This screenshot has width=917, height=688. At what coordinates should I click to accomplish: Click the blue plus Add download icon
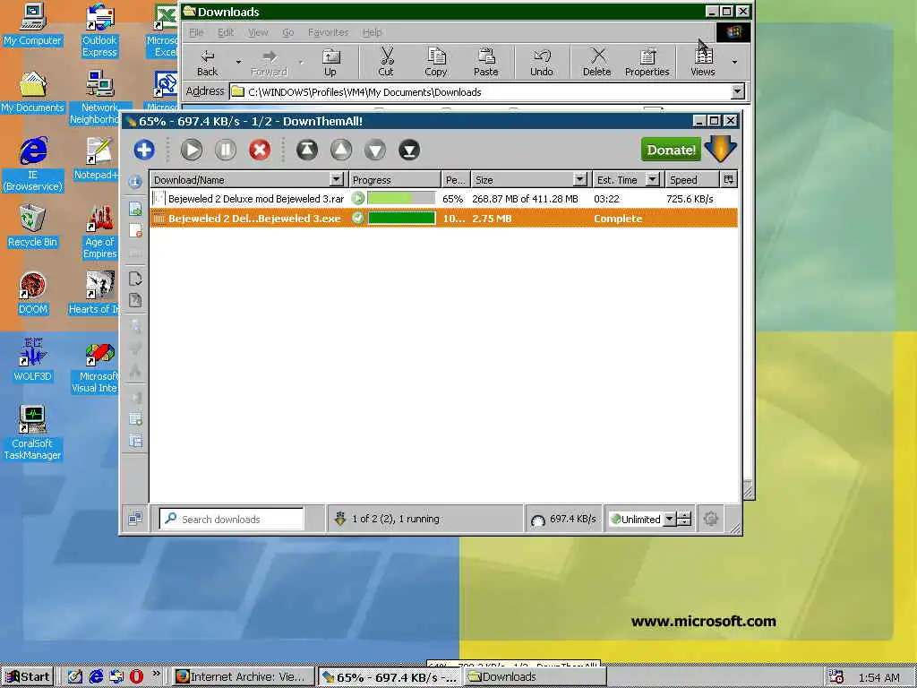click(x=144, y=150)
